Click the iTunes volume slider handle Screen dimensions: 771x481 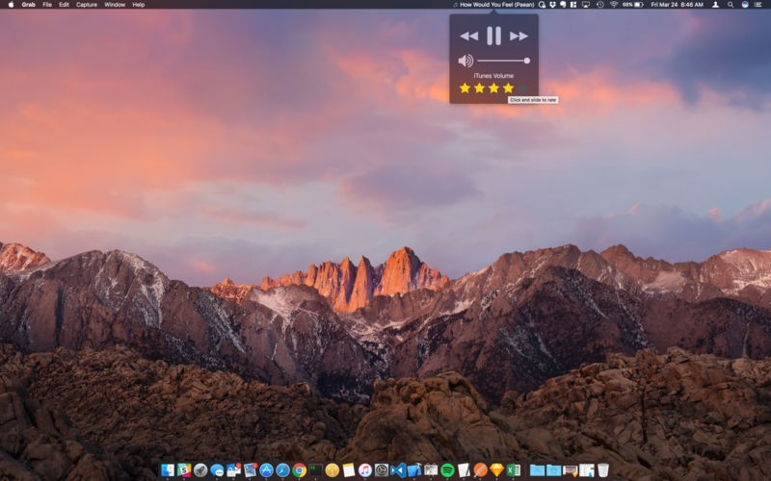click(526, 61)
